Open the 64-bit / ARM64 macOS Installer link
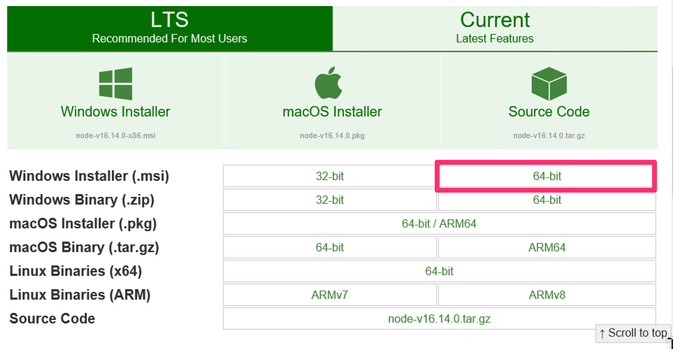 pyautogui.click(x=439, y=224)
